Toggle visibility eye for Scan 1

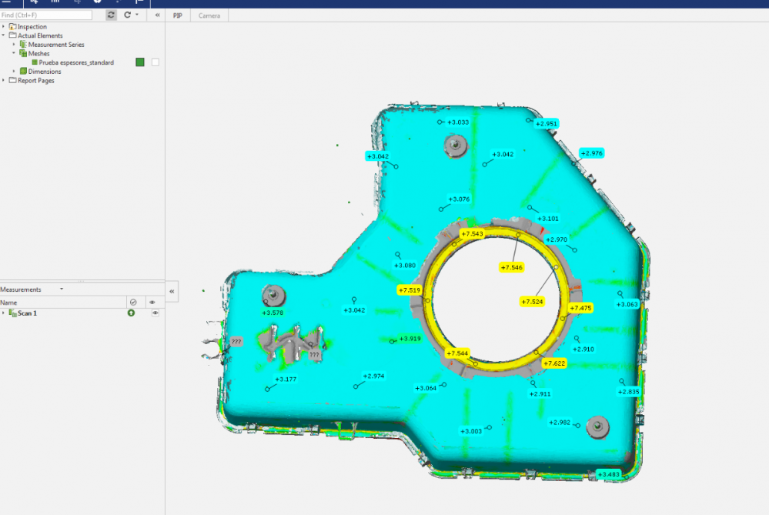tap(155, 313)
